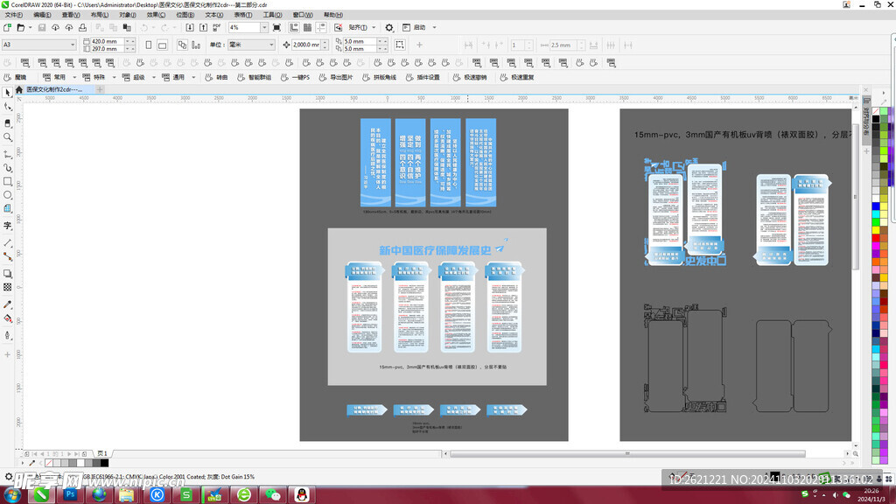The image size is (896, 504).
Task: Open the zoom level dropdown showing 4%
Action: pos(265,28)
